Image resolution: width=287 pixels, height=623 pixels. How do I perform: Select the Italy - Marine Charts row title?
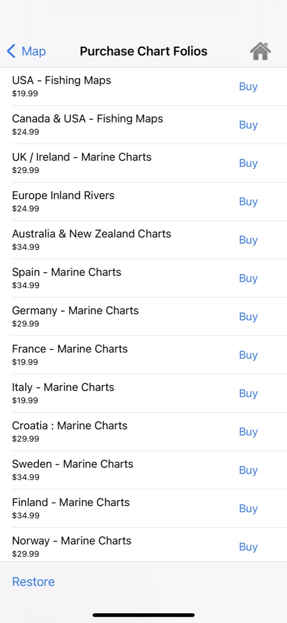[63, 387]
